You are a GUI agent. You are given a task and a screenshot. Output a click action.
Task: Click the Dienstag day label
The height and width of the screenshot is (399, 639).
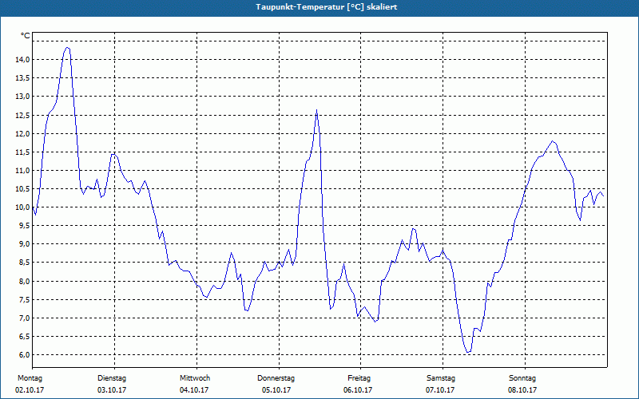point(112,378)
